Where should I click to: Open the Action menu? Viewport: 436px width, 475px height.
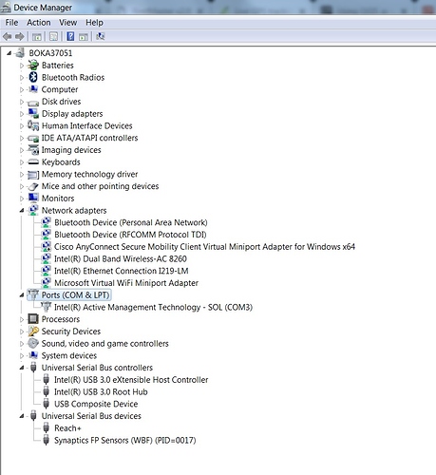[39, 23]
